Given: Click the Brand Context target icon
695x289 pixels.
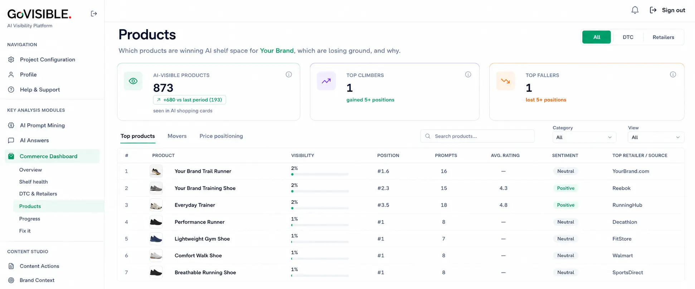Looking at the screenshot, I should pyautogui.click(x=11, y=280).
